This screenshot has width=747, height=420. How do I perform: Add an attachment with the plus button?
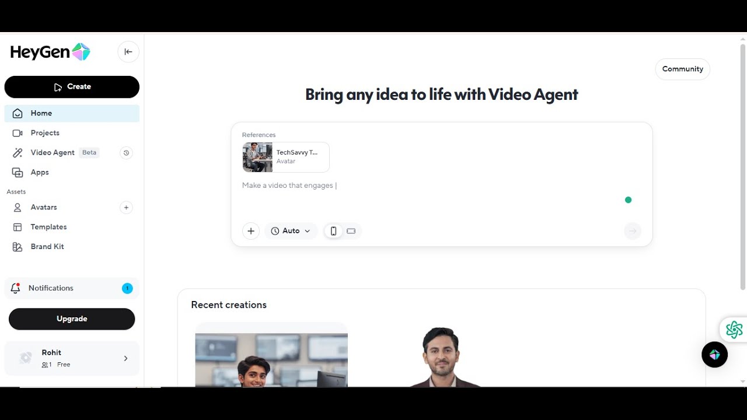[251, 231]
